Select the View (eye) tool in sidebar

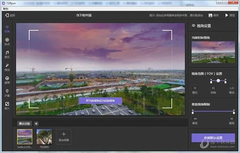(x=7, y=29)
